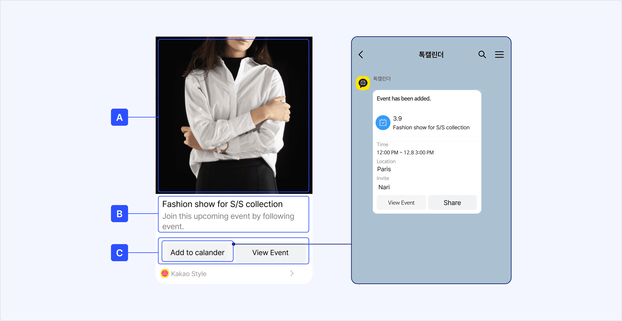Click the Fashion show card title text
The image size is (622, 321).
pyautogui.click(x=222, y=204)
